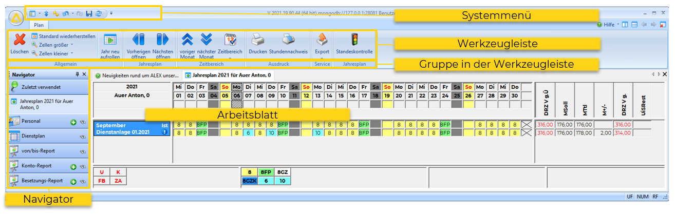
Task: Jump to nächster Monat
Action: 207,40
